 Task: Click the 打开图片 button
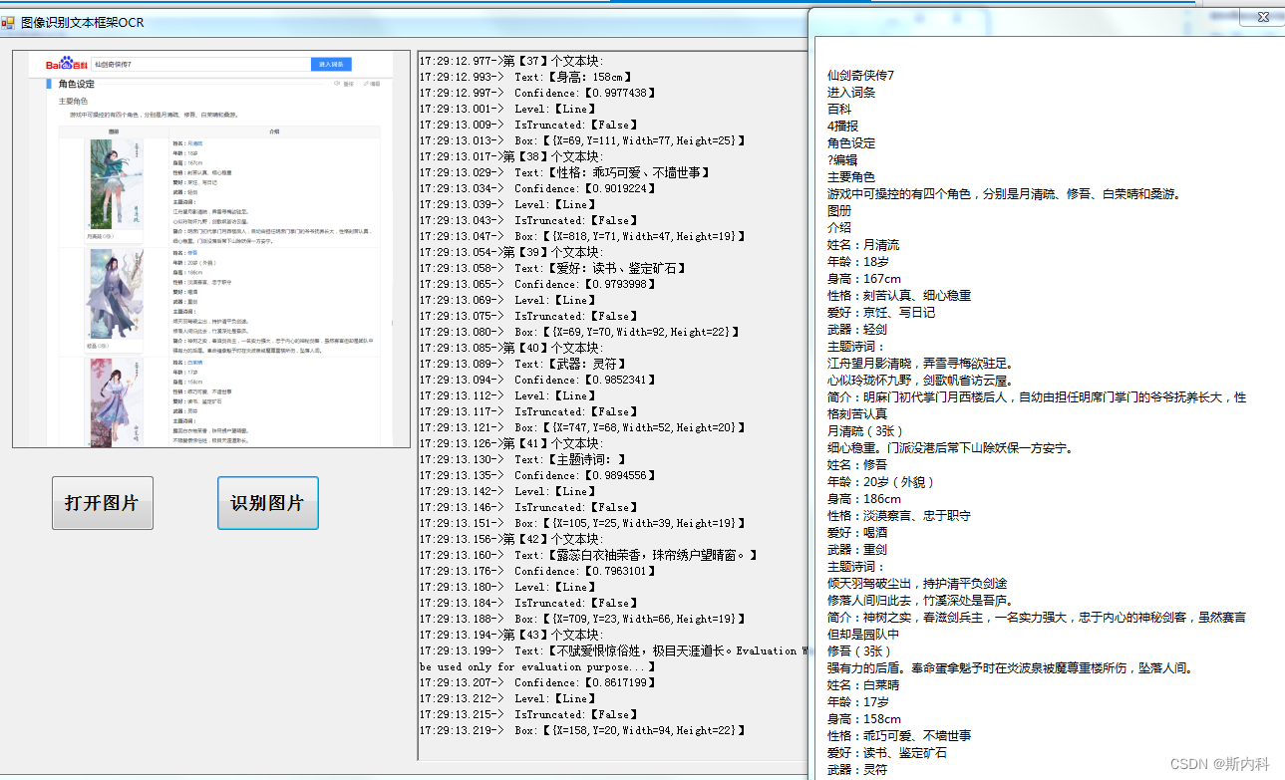click(103, 503)
